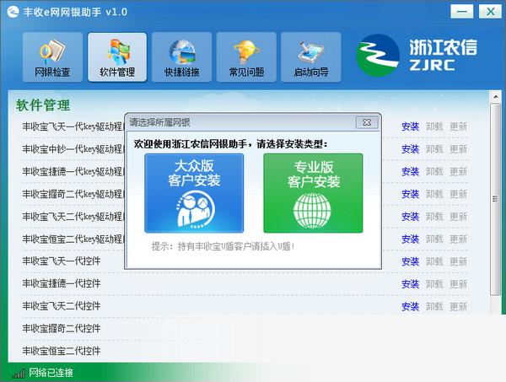Open the 快捷链接 globe icon

tap(181, 57)
